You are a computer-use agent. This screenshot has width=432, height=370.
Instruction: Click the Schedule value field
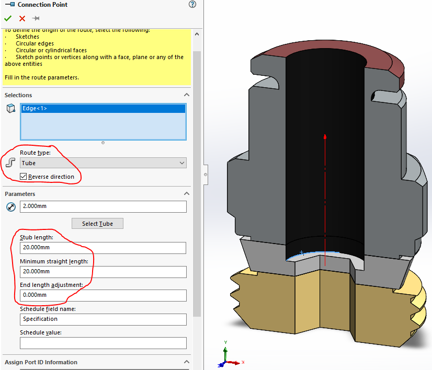click(103, 343)
